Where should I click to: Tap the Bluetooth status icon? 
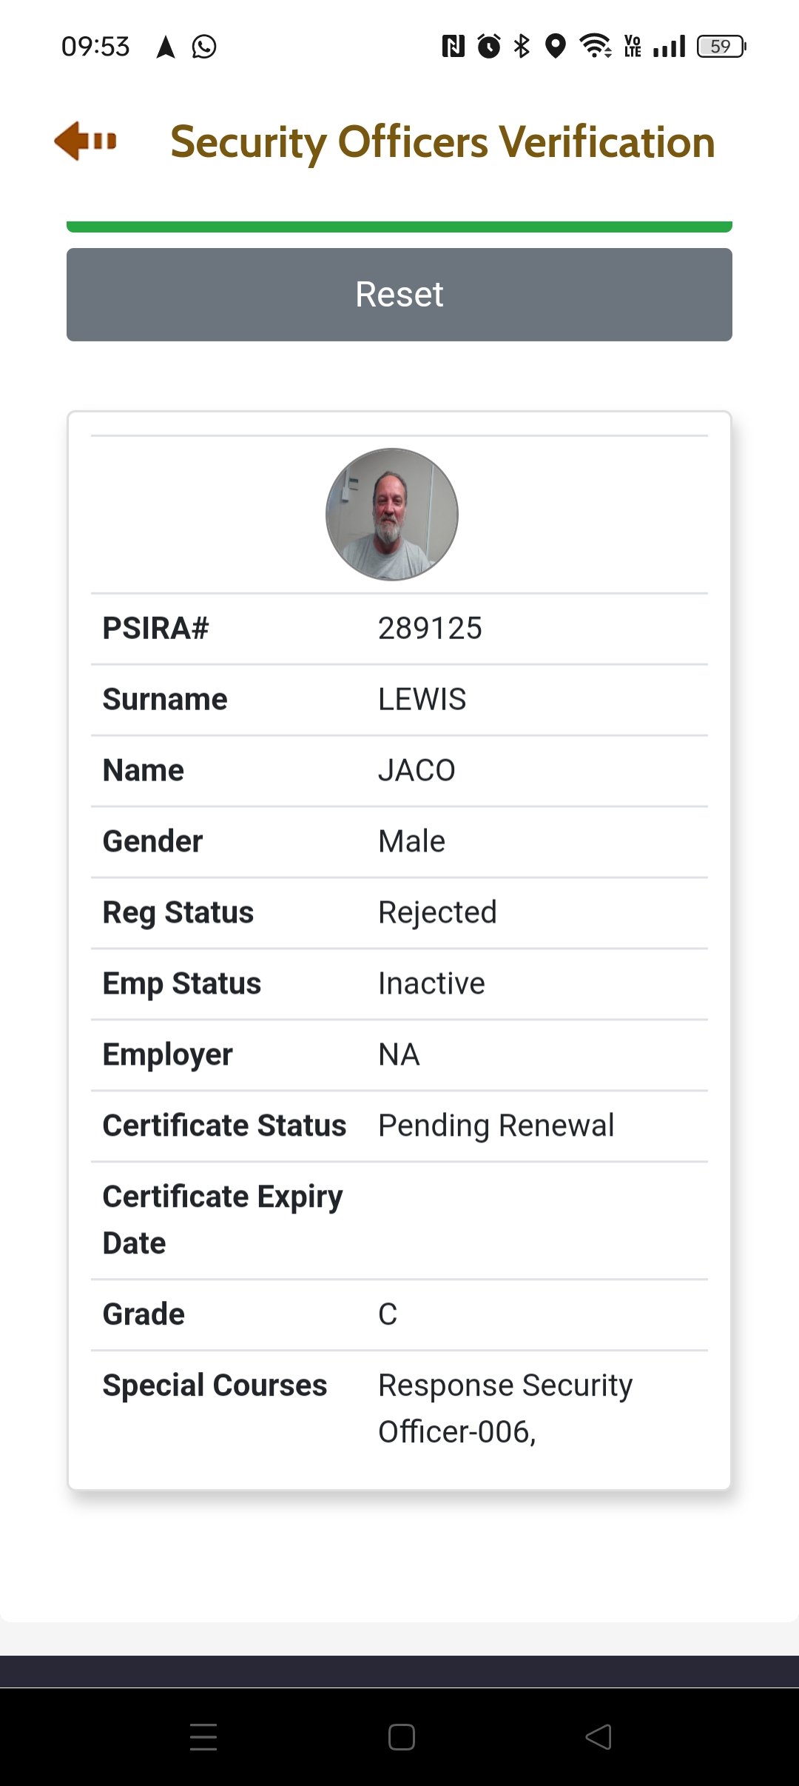pos(522,47)
